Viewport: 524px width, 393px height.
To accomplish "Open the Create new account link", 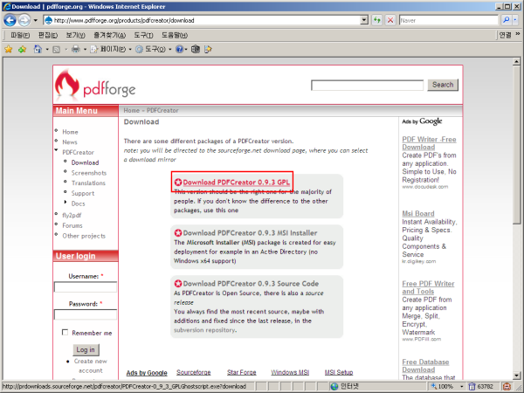I will (x=91, y=366).
